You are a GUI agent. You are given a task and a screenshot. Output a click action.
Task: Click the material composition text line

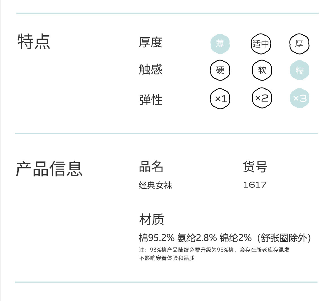point(225,238)
